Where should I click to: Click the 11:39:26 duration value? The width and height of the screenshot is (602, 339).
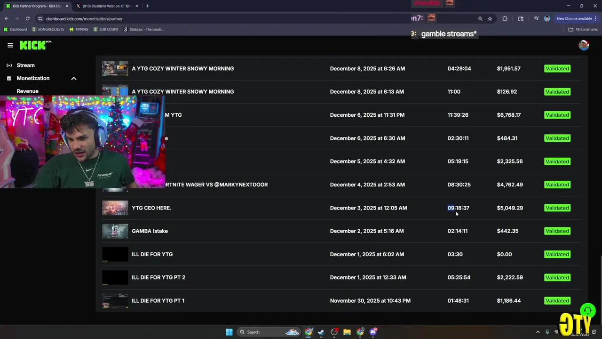click(x=458, y=115)
